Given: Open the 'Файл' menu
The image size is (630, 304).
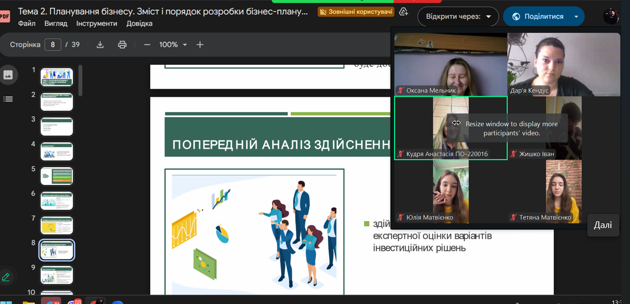Looking at the screenshot, I should click(x=27, y=23).
